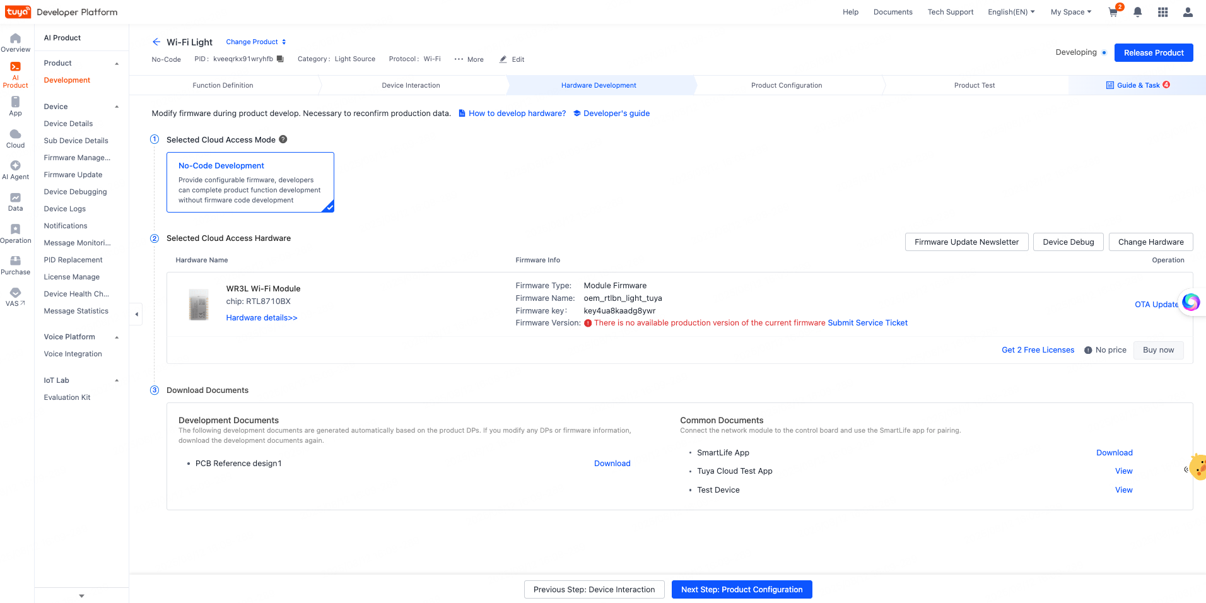Screen dimensions: 1206x603
Task: Copy the PID with copy icon
Action: coord(281,59)
